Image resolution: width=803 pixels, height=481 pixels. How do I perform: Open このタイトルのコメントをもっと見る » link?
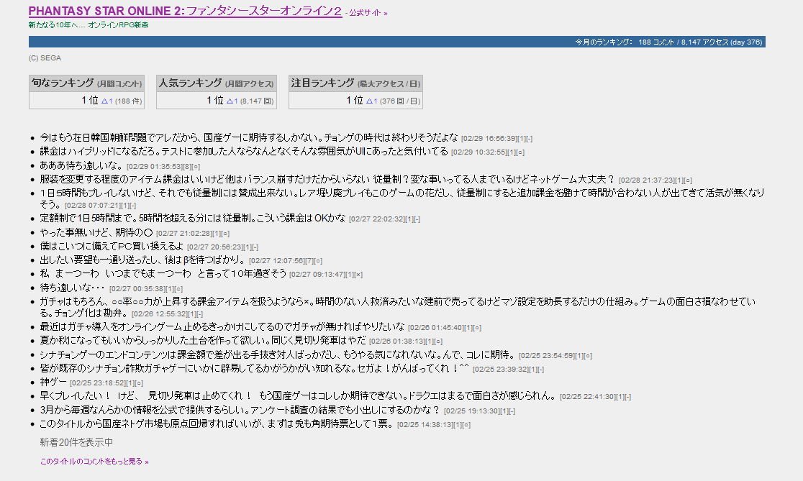tap(94, 461)
